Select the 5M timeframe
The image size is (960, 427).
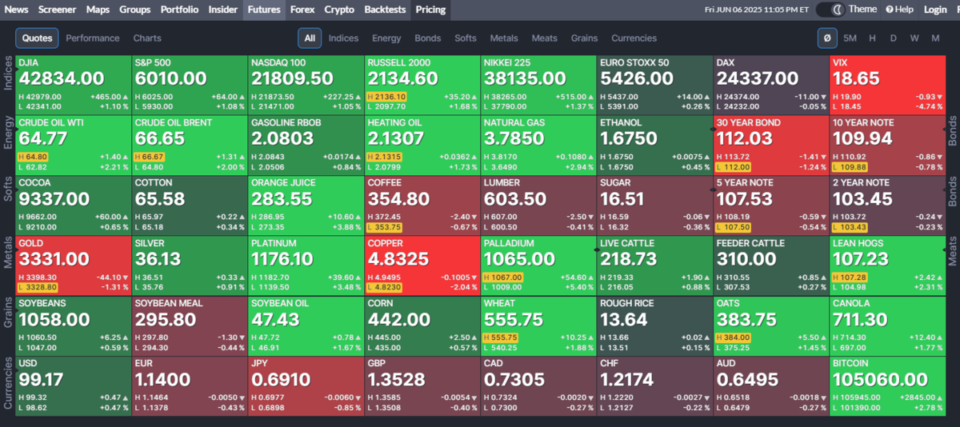(850, 38)
